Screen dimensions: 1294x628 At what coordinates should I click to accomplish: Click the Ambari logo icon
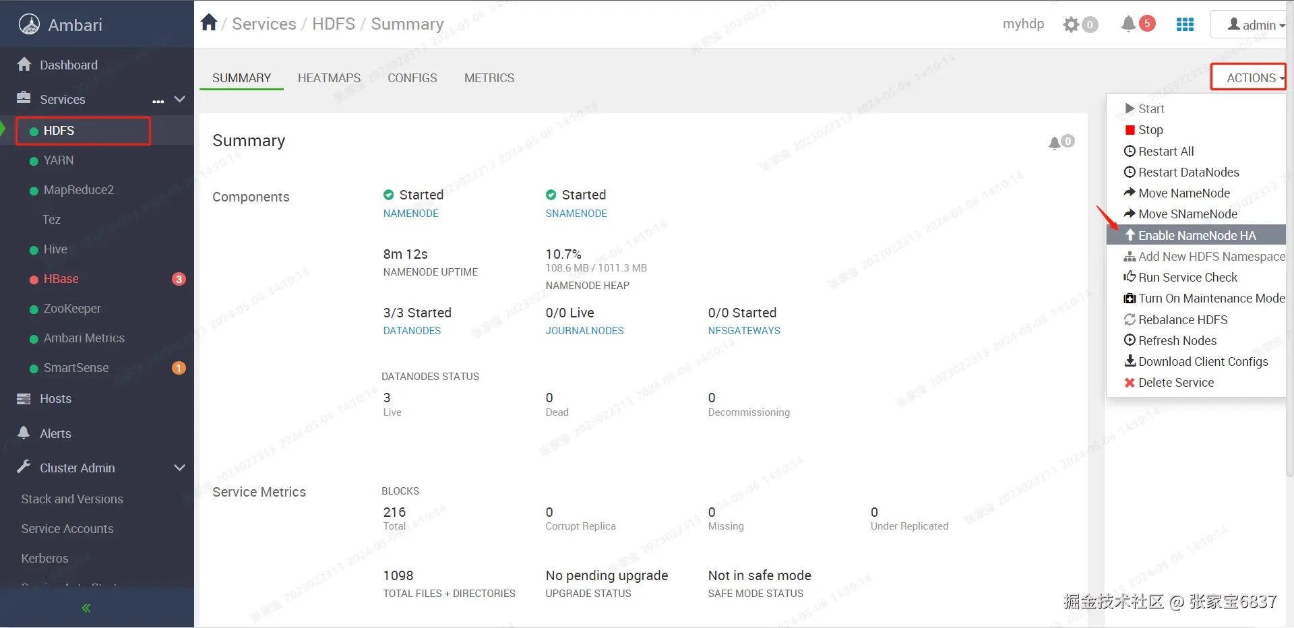29,25
